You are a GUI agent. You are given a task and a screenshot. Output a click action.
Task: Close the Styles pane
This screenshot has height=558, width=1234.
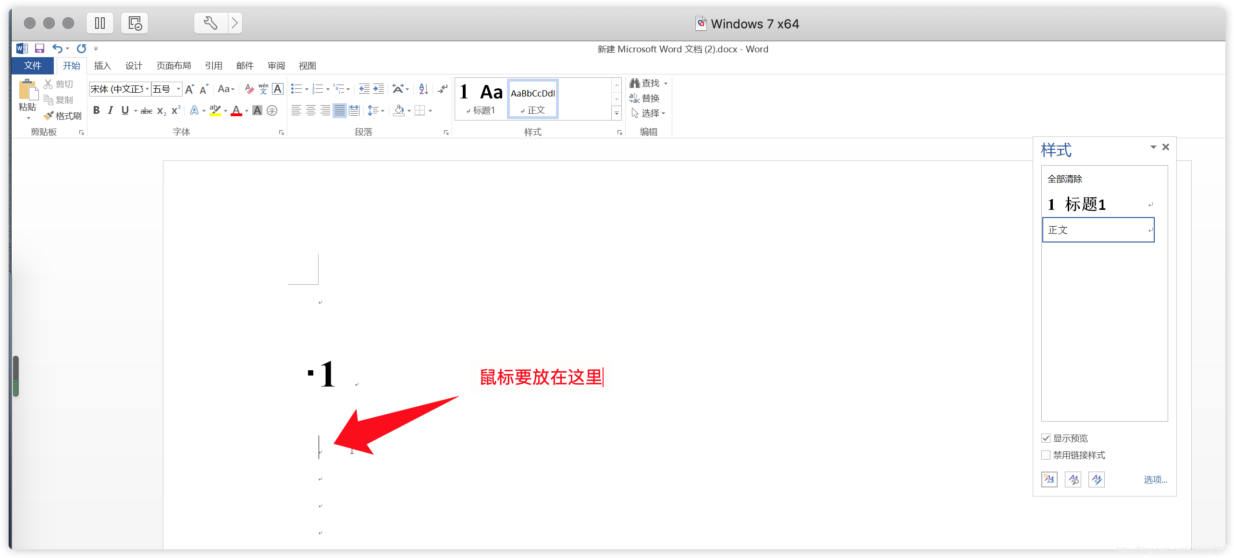click(x=1166, y=147)
